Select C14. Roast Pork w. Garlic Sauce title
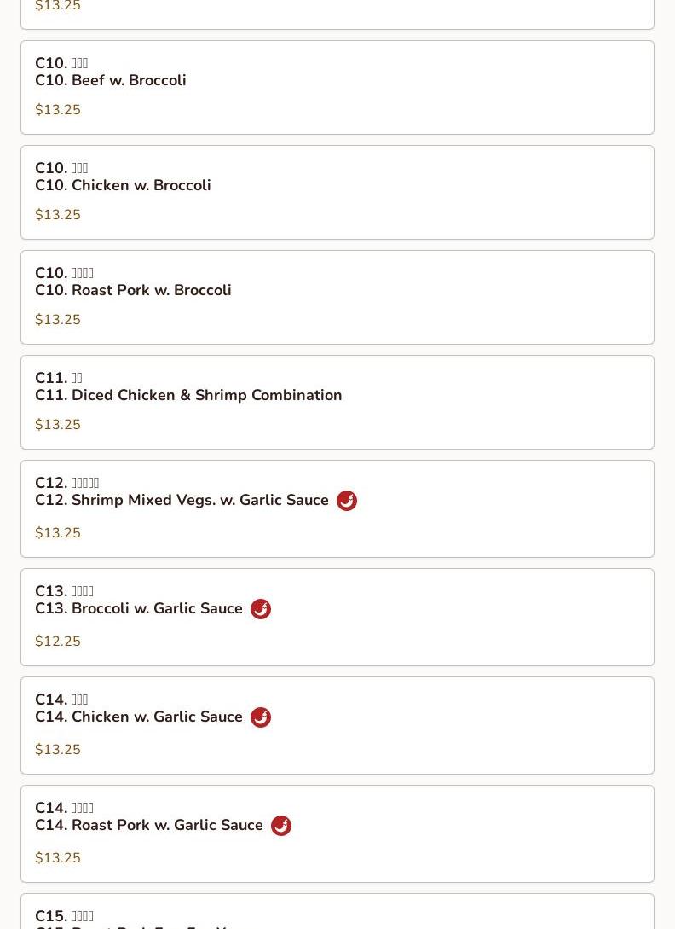This screenshot has height=929, width=675. (148, 825)
